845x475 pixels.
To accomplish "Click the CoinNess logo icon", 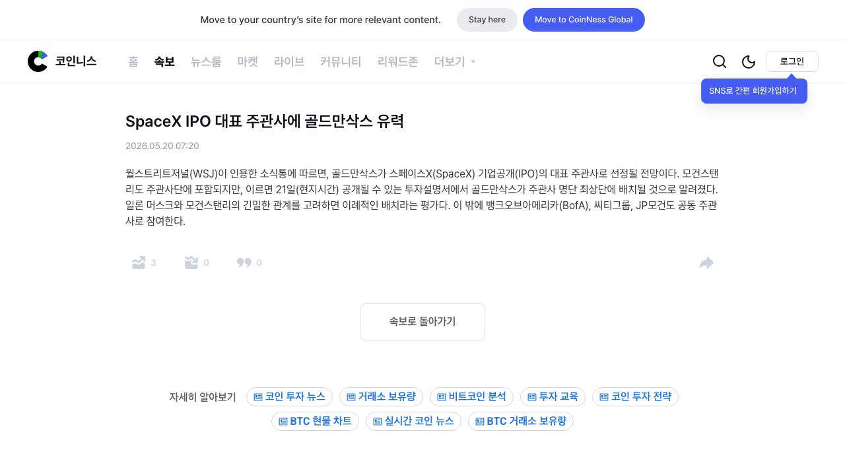I will point(38,61).
